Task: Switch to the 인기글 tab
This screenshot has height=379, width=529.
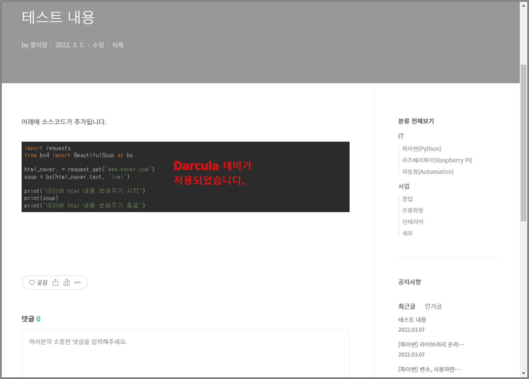Action: pyautogui.click(x=433, y=306)
